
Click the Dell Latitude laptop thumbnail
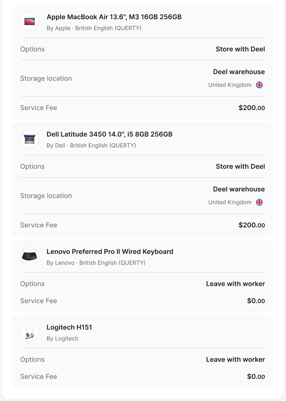(30, 139)
